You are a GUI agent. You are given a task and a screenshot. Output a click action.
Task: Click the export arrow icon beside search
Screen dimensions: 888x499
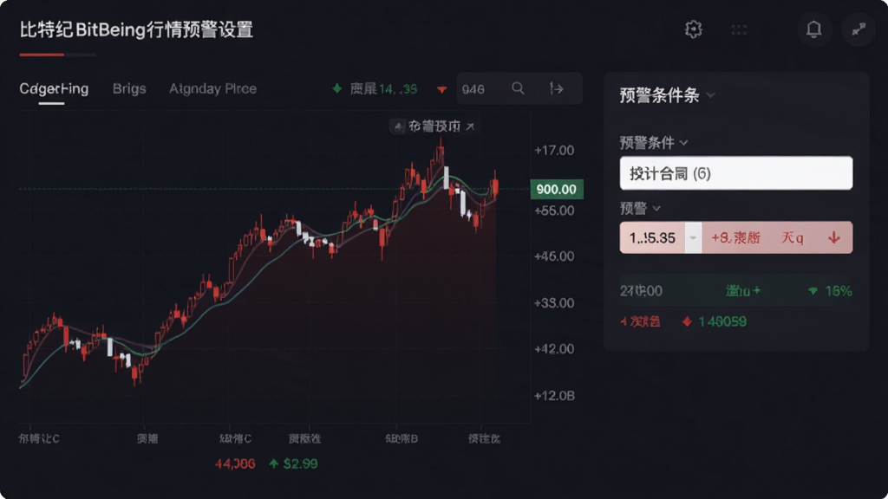point(556,88)
